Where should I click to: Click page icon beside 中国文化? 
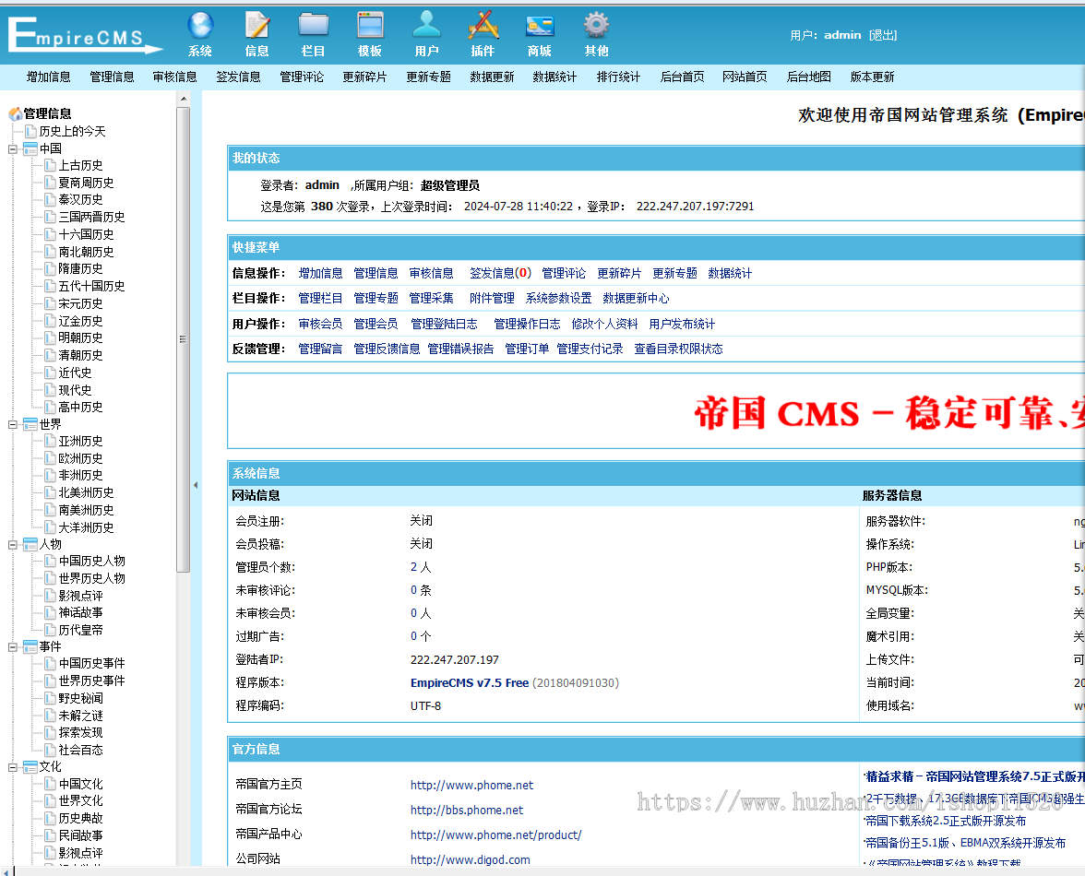pyautogui.click(x=51, y=784)
